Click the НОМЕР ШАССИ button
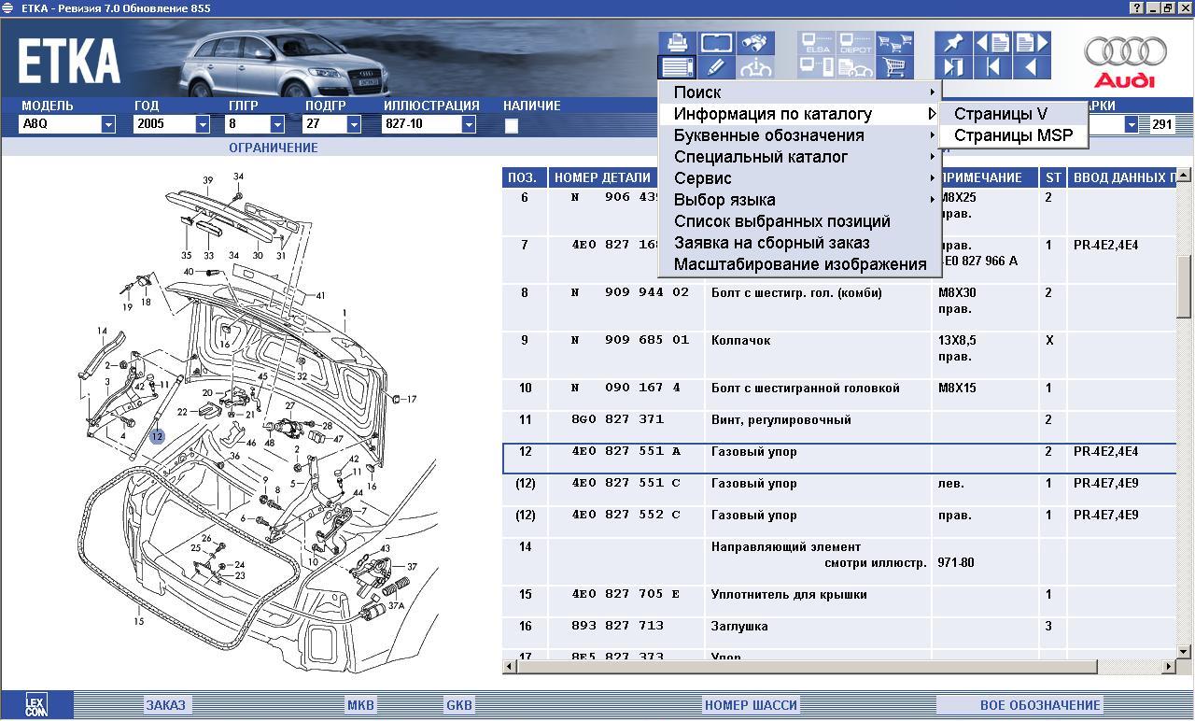This screenshot has width=1195, height=721. click(x=751, y=705)
